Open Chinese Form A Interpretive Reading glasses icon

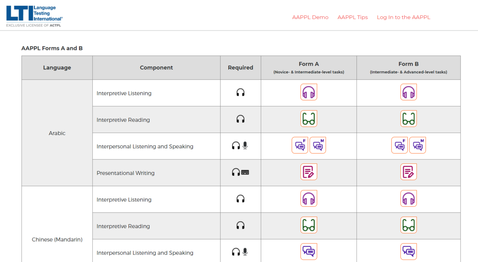(309, 225)
